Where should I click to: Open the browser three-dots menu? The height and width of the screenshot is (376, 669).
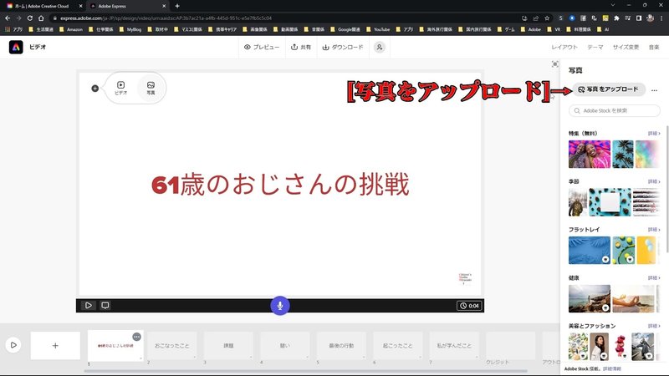pyautogui.click(x=661, y=18)
